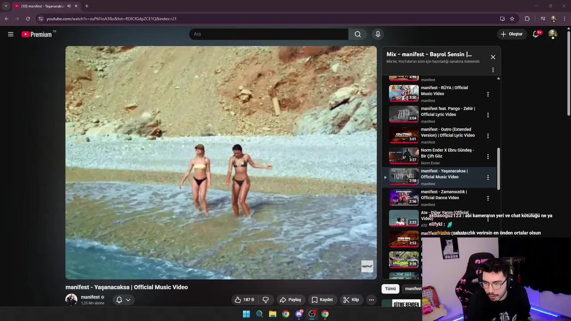Play manifest - RÜYA thumbnail
Image resolution: width=571 pixels, height=321 pixels.
[404, 94]
